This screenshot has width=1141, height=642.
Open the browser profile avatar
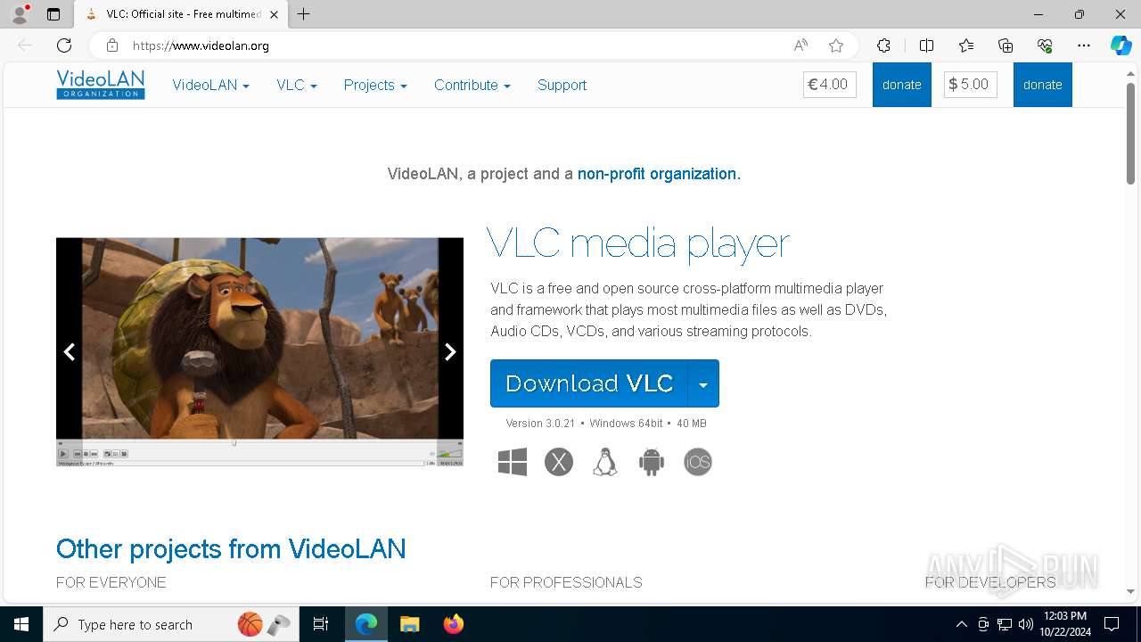tap(19, 14)
